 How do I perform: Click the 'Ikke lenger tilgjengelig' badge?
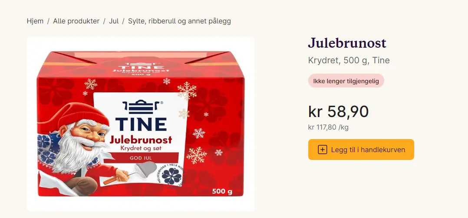point(346,81)
